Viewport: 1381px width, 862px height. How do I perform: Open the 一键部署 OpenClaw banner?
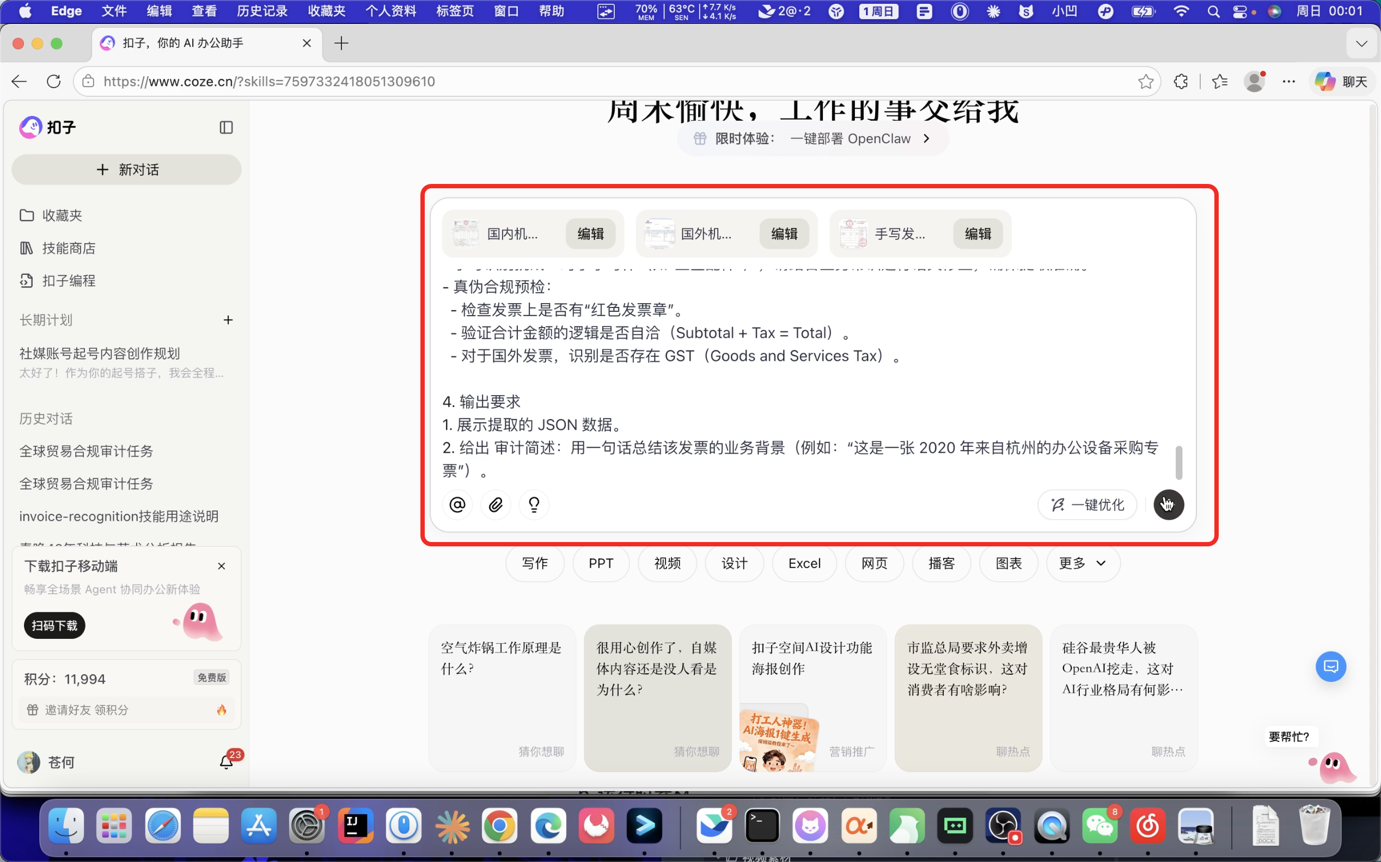point(813,139)
